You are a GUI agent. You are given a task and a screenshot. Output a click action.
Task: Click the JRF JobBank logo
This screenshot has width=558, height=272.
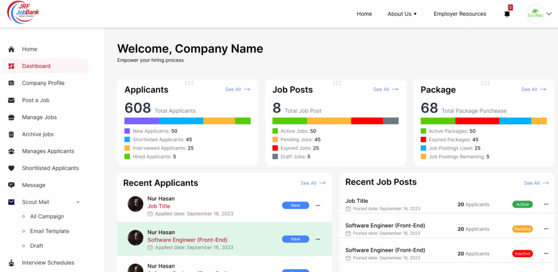(23, 13)
